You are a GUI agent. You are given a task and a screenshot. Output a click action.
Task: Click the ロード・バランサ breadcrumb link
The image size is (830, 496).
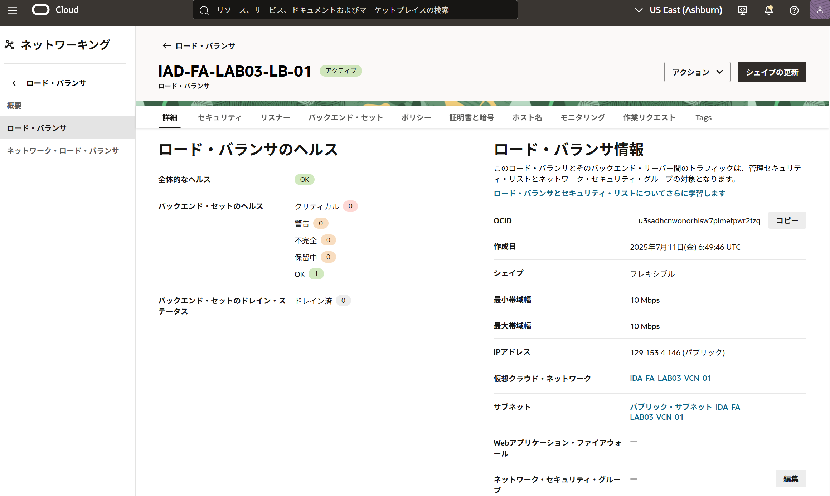pyautogui.click(x=205, y=45)
